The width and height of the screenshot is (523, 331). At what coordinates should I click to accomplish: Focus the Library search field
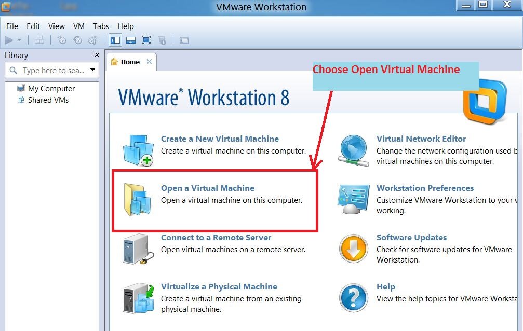(x=52, y=71)
